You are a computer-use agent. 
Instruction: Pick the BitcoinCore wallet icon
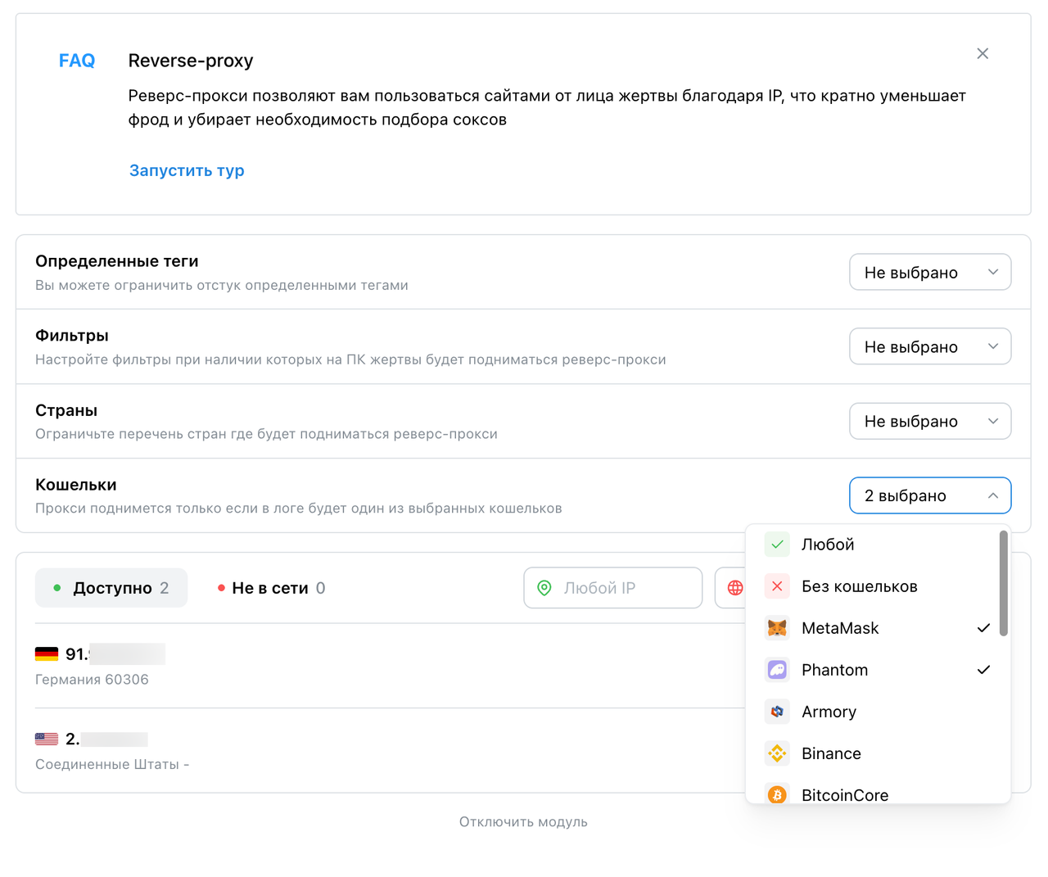coord(777,794)
